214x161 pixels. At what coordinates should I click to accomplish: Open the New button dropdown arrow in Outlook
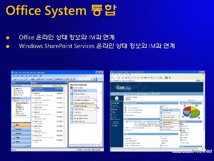pos(19,79)
